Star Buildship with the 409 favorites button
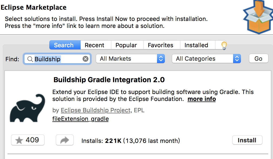 (x=28, y=140)
